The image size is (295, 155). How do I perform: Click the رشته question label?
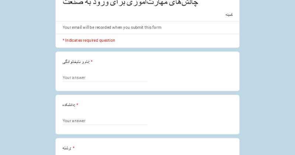(x=67, y=148)
